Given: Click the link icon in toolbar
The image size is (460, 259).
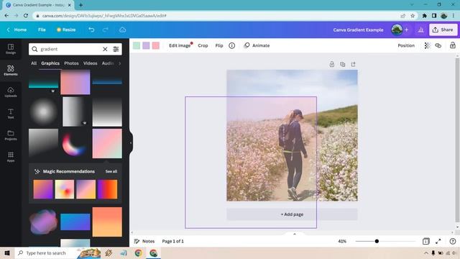Looking at the screenshot, I should 438,45.
